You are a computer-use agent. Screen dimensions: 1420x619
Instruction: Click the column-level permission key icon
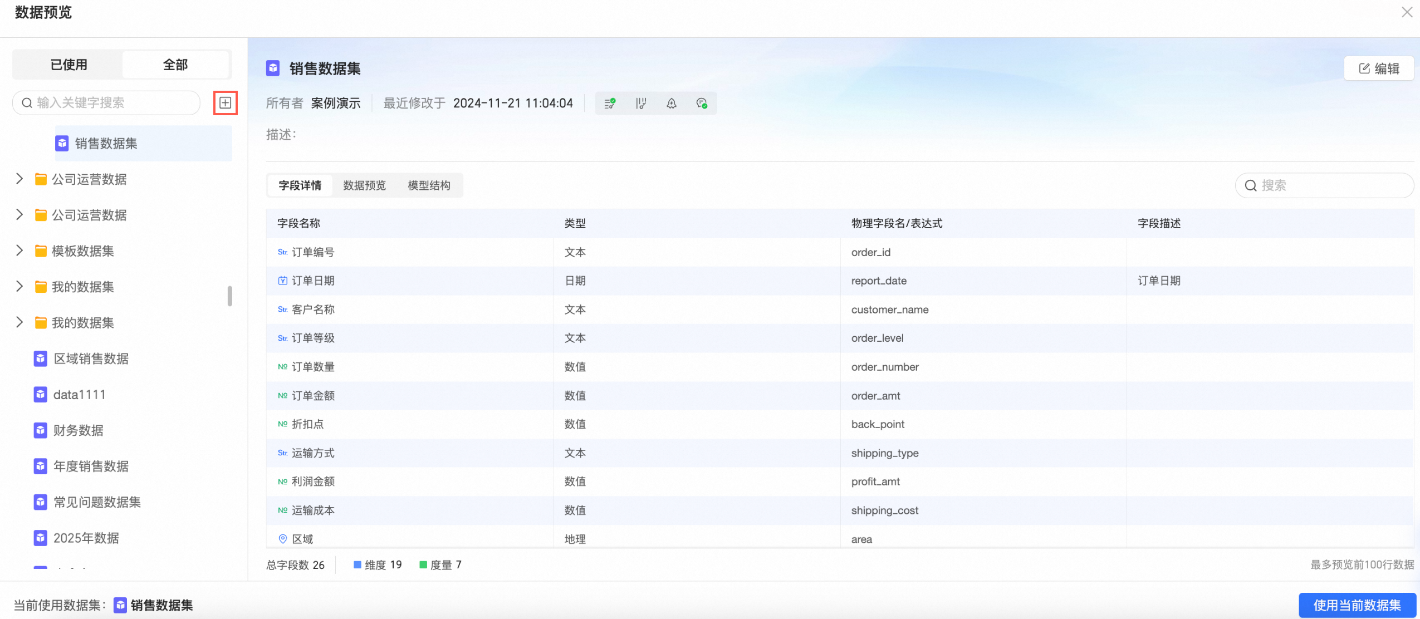pos(641,104)
